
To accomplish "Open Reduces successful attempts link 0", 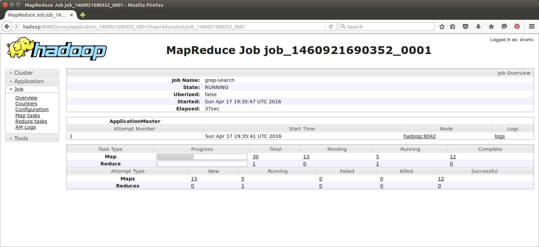I will [440, 186].
